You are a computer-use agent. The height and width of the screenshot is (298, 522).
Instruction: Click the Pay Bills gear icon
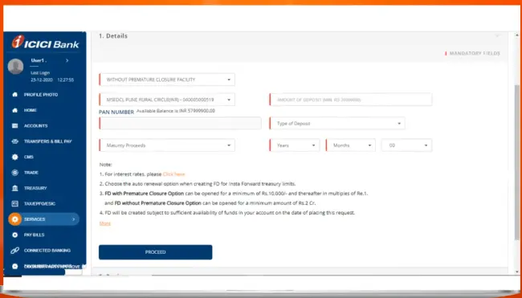click(14, 235)
